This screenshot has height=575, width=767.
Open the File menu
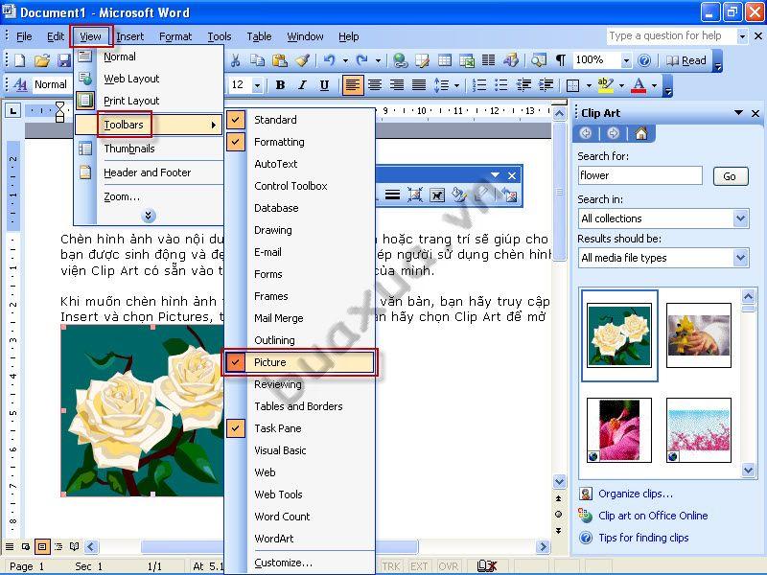point(24,36)
